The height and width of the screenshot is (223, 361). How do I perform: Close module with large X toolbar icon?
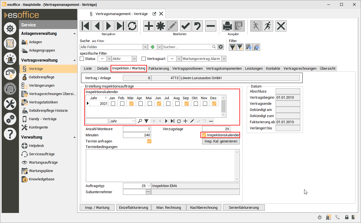point(281,26)
